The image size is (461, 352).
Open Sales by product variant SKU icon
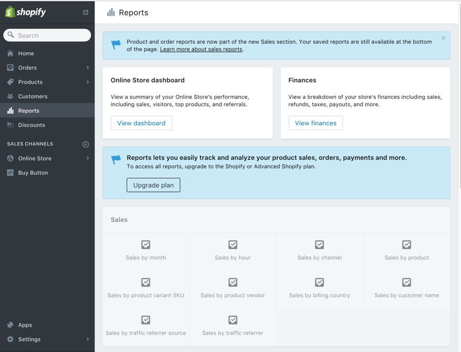click(146, 282)
